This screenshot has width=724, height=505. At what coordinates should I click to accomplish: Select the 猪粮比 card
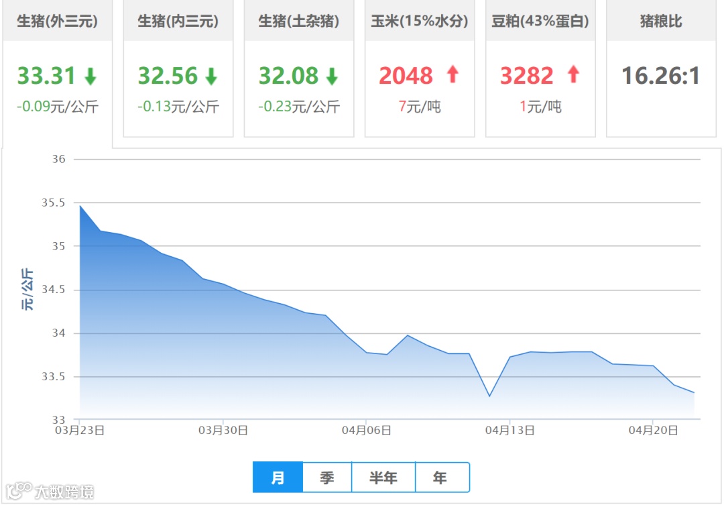[661, 68]
